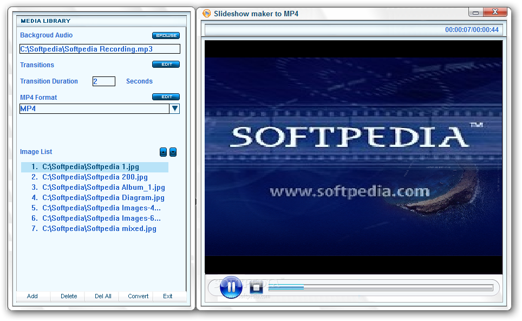
Task: Browse for a Background Audio file
Action: [166, 35]
